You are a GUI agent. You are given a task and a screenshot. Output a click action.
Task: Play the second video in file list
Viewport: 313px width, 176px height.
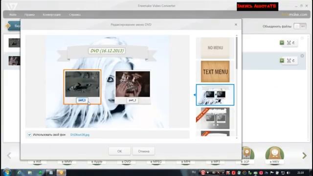(x=282, y=60)
